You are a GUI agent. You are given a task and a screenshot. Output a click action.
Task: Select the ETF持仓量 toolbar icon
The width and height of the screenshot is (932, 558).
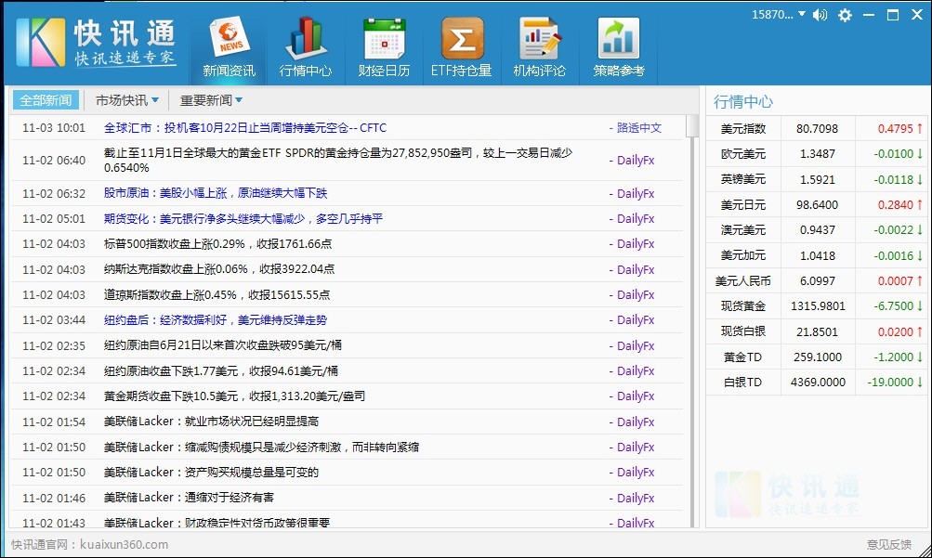(461, 46)
